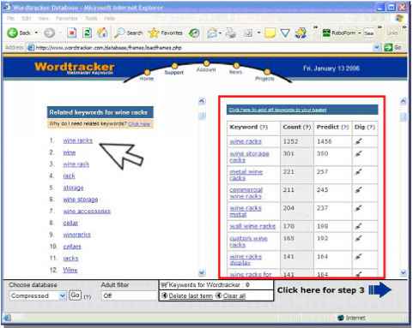
Task: Click related keyword 'wine racks' in left list
Action: 78,140
